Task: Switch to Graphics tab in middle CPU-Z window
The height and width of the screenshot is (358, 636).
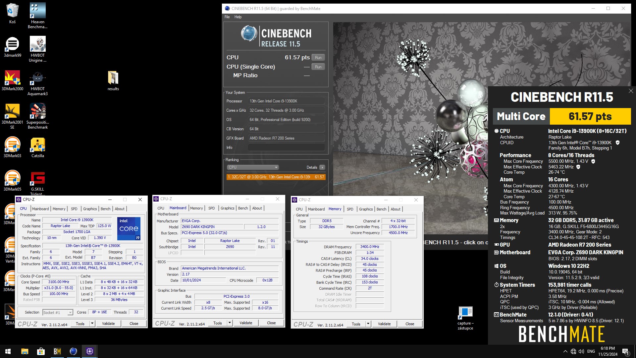Action: [228, 208]
